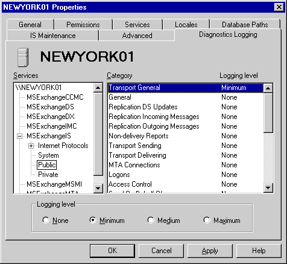Expand the Internet Protocols tree node
The image size is (287, 264).
(31, 146)
